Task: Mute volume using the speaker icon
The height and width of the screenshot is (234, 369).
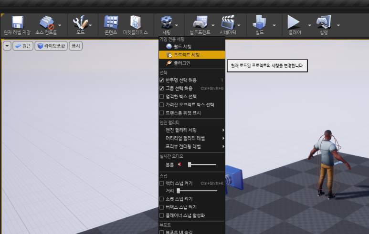Action: pos(179,164)
